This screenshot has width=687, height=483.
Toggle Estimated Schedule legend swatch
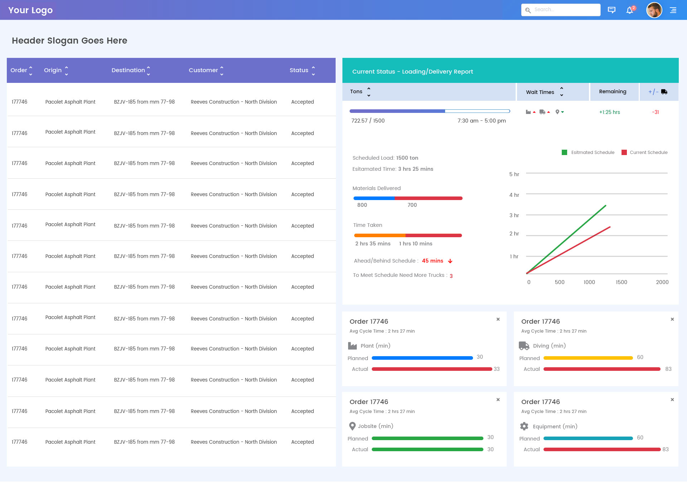pos(564,153)
